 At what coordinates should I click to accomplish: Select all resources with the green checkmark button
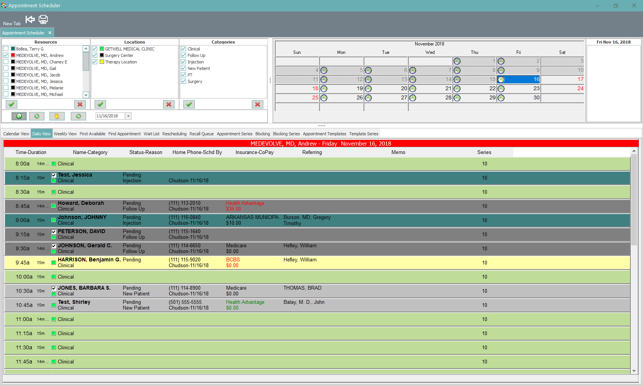(x=11, y=104)
